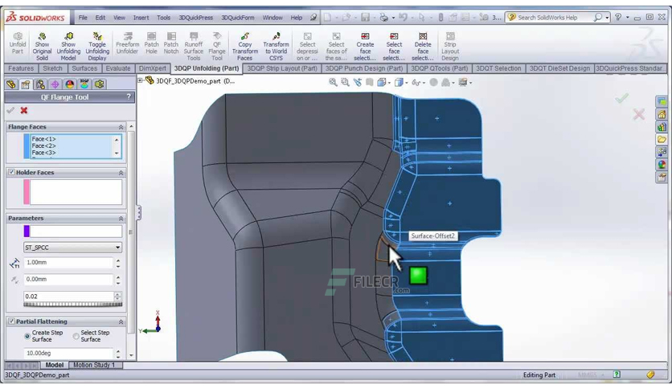Collapse the Flange Faces section
672x389 pixels.
(121, 127)
